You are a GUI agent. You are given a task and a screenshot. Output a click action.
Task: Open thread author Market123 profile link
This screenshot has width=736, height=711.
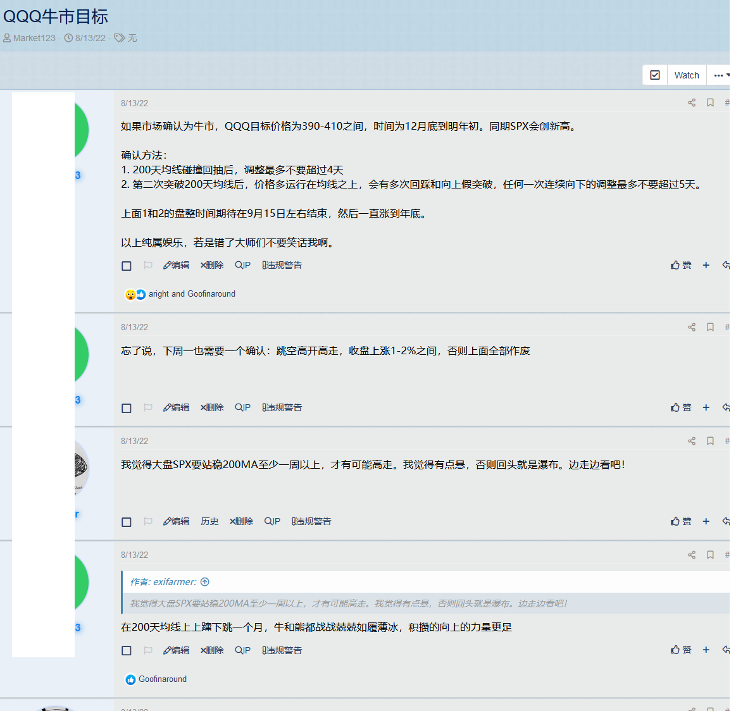pyautogui.click(x=34, y=38)
